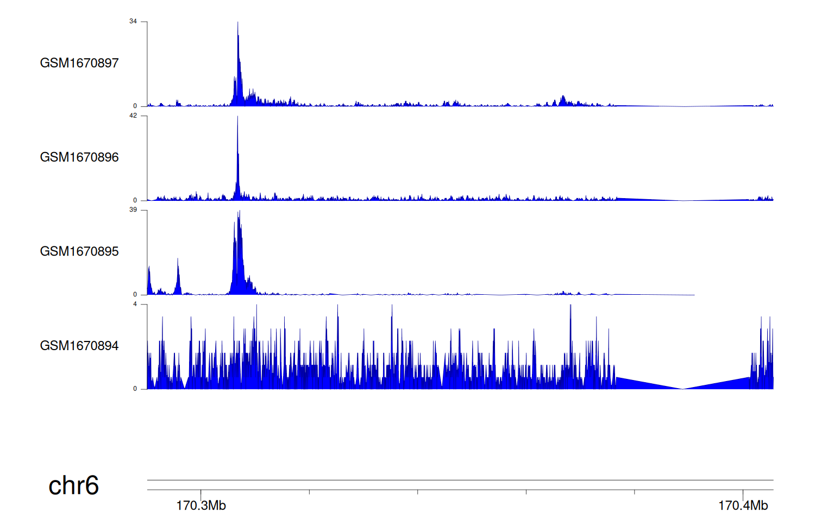This screenshot has height=532, width=815.
Task: Click the y-axis maximum value 42
Action: pyautogui.click(x=133, y=116)
